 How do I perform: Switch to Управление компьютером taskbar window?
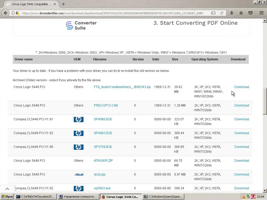pos(78,197)
